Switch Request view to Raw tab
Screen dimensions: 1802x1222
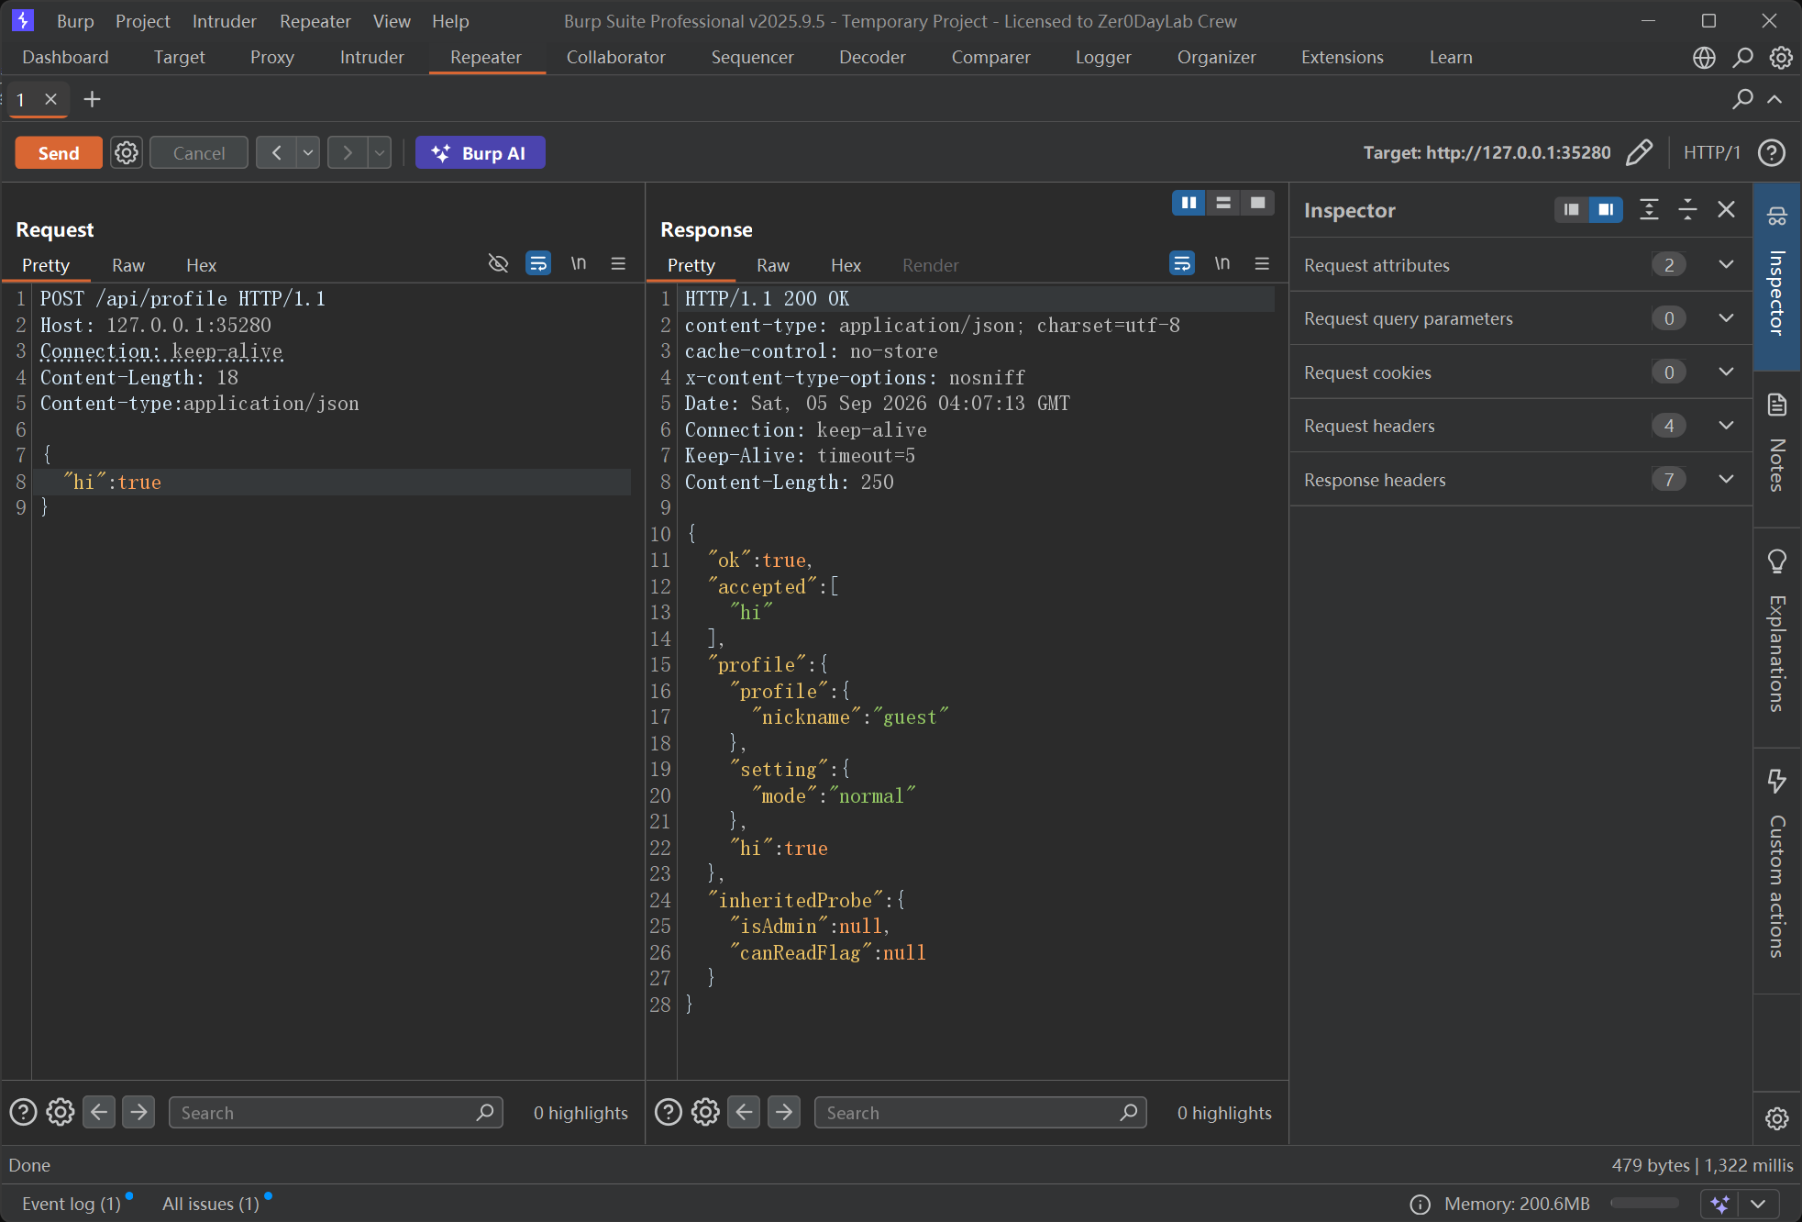[128, 265]
